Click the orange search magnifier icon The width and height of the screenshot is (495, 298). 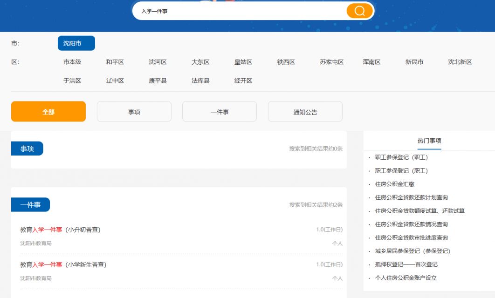(359, 11)
